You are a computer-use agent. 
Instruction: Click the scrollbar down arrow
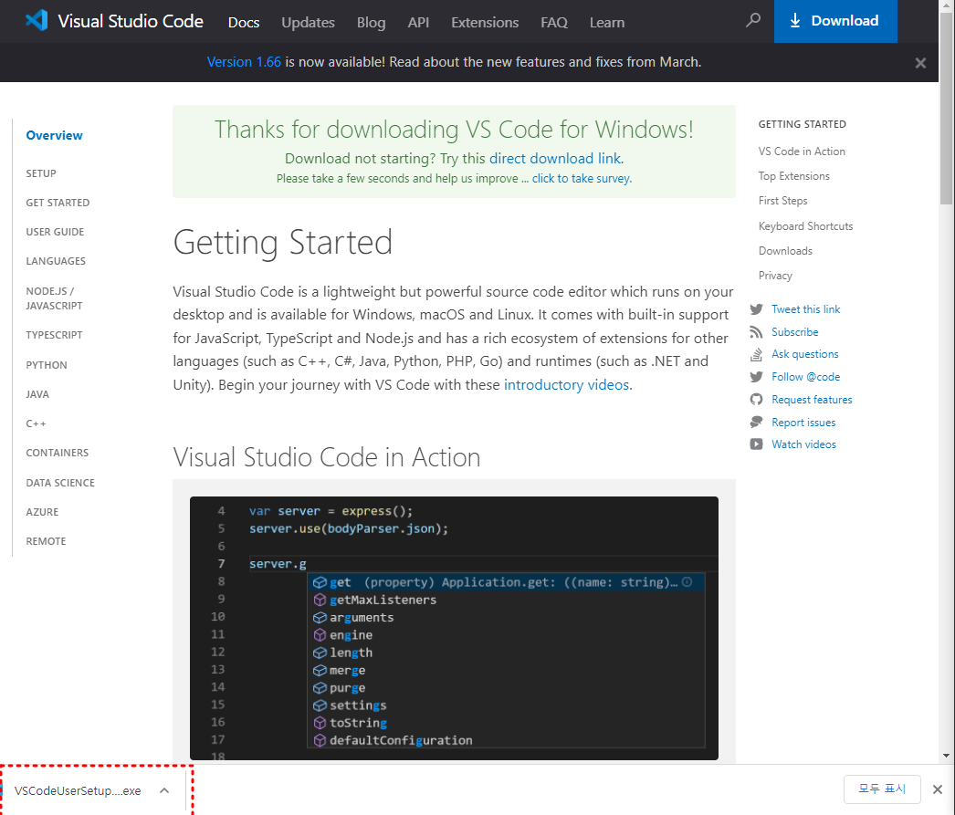point(947,756)
